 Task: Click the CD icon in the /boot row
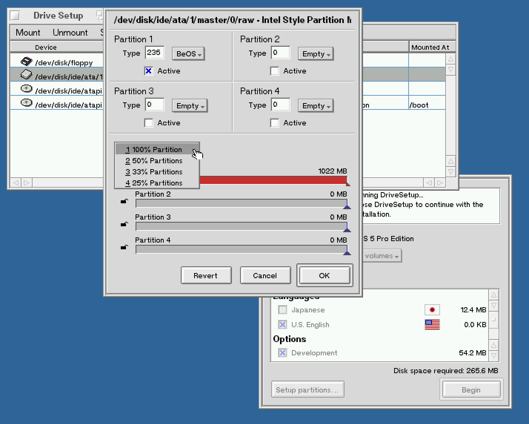click(x=26, y=103)
